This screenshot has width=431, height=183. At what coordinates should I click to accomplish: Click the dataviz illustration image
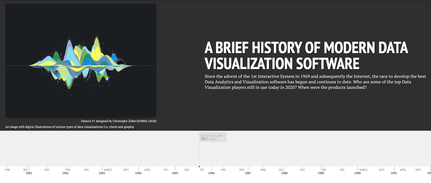(81, 60)
